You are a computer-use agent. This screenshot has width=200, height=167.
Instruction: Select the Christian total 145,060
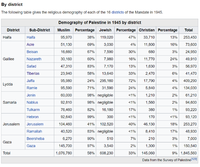click(148, 153)
